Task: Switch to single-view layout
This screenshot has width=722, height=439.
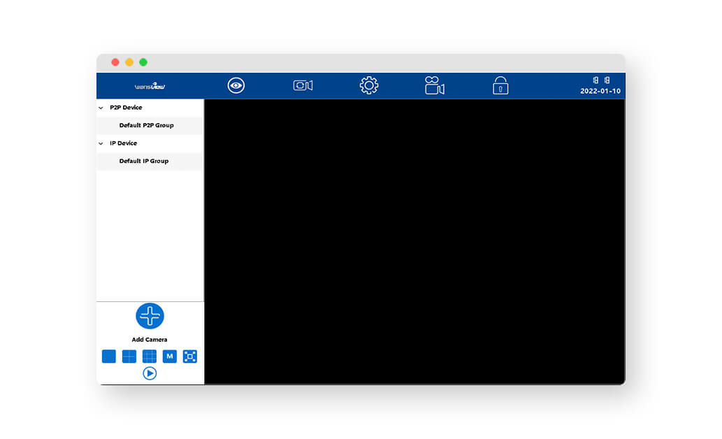Action: coord(108,356)
